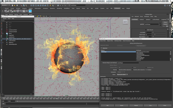The height and width of the screenshot is (108, 173).
Task: Select Convert Units Angular only radio
Action: (x=146, y=67)
